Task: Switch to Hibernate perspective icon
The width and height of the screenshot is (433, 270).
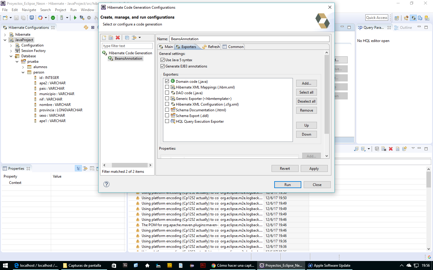Action: pos(413,18)
